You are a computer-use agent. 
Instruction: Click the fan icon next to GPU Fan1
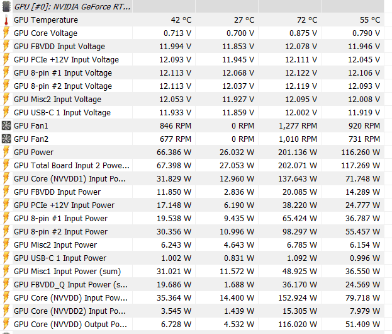(x=6, y=125)
